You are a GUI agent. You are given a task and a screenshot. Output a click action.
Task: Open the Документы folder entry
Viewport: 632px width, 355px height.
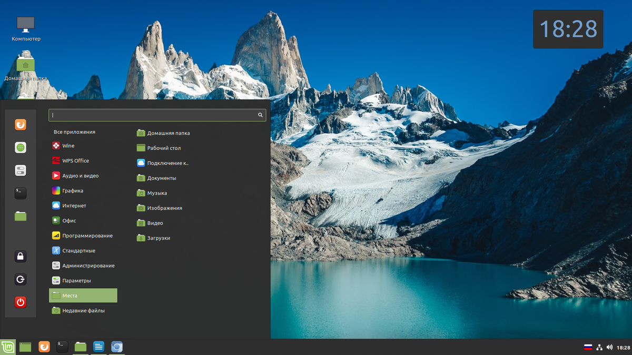click(156, 178)
